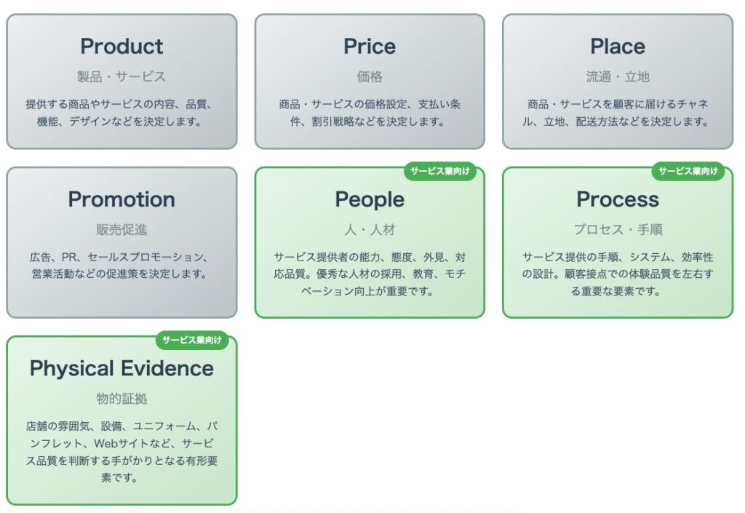Click the 流通・立地 subtitle

618,76
